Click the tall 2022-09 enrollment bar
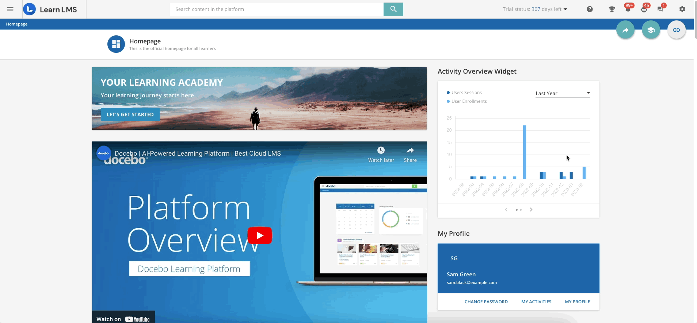697x323 pixels. pyautogui.click(x=525, y=152)
